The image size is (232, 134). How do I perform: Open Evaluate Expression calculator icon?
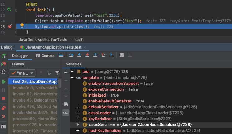point(122,55)
